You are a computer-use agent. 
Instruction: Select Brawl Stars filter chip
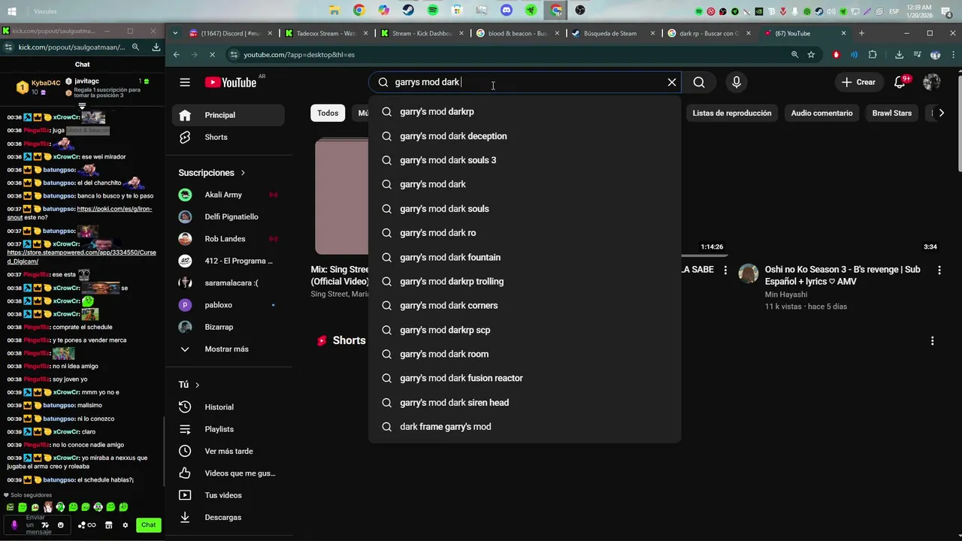click(891, 113)
